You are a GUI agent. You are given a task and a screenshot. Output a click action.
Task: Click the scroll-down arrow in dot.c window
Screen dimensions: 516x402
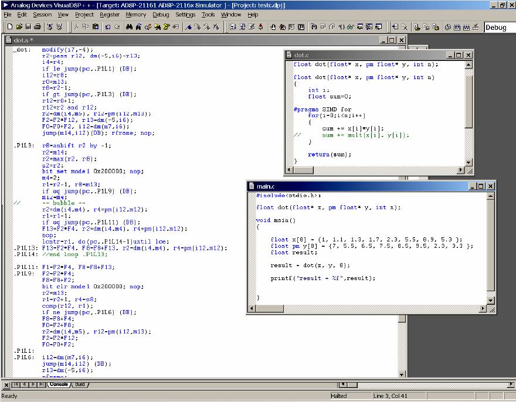469,162
